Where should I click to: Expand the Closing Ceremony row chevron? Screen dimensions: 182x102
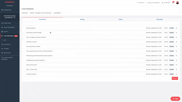[x=176, y=74]
